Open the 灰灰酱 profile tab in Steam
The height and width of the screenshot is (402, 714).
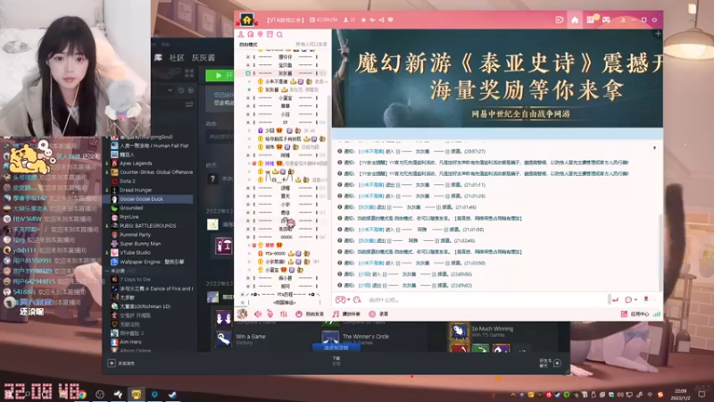pos(203,58)
